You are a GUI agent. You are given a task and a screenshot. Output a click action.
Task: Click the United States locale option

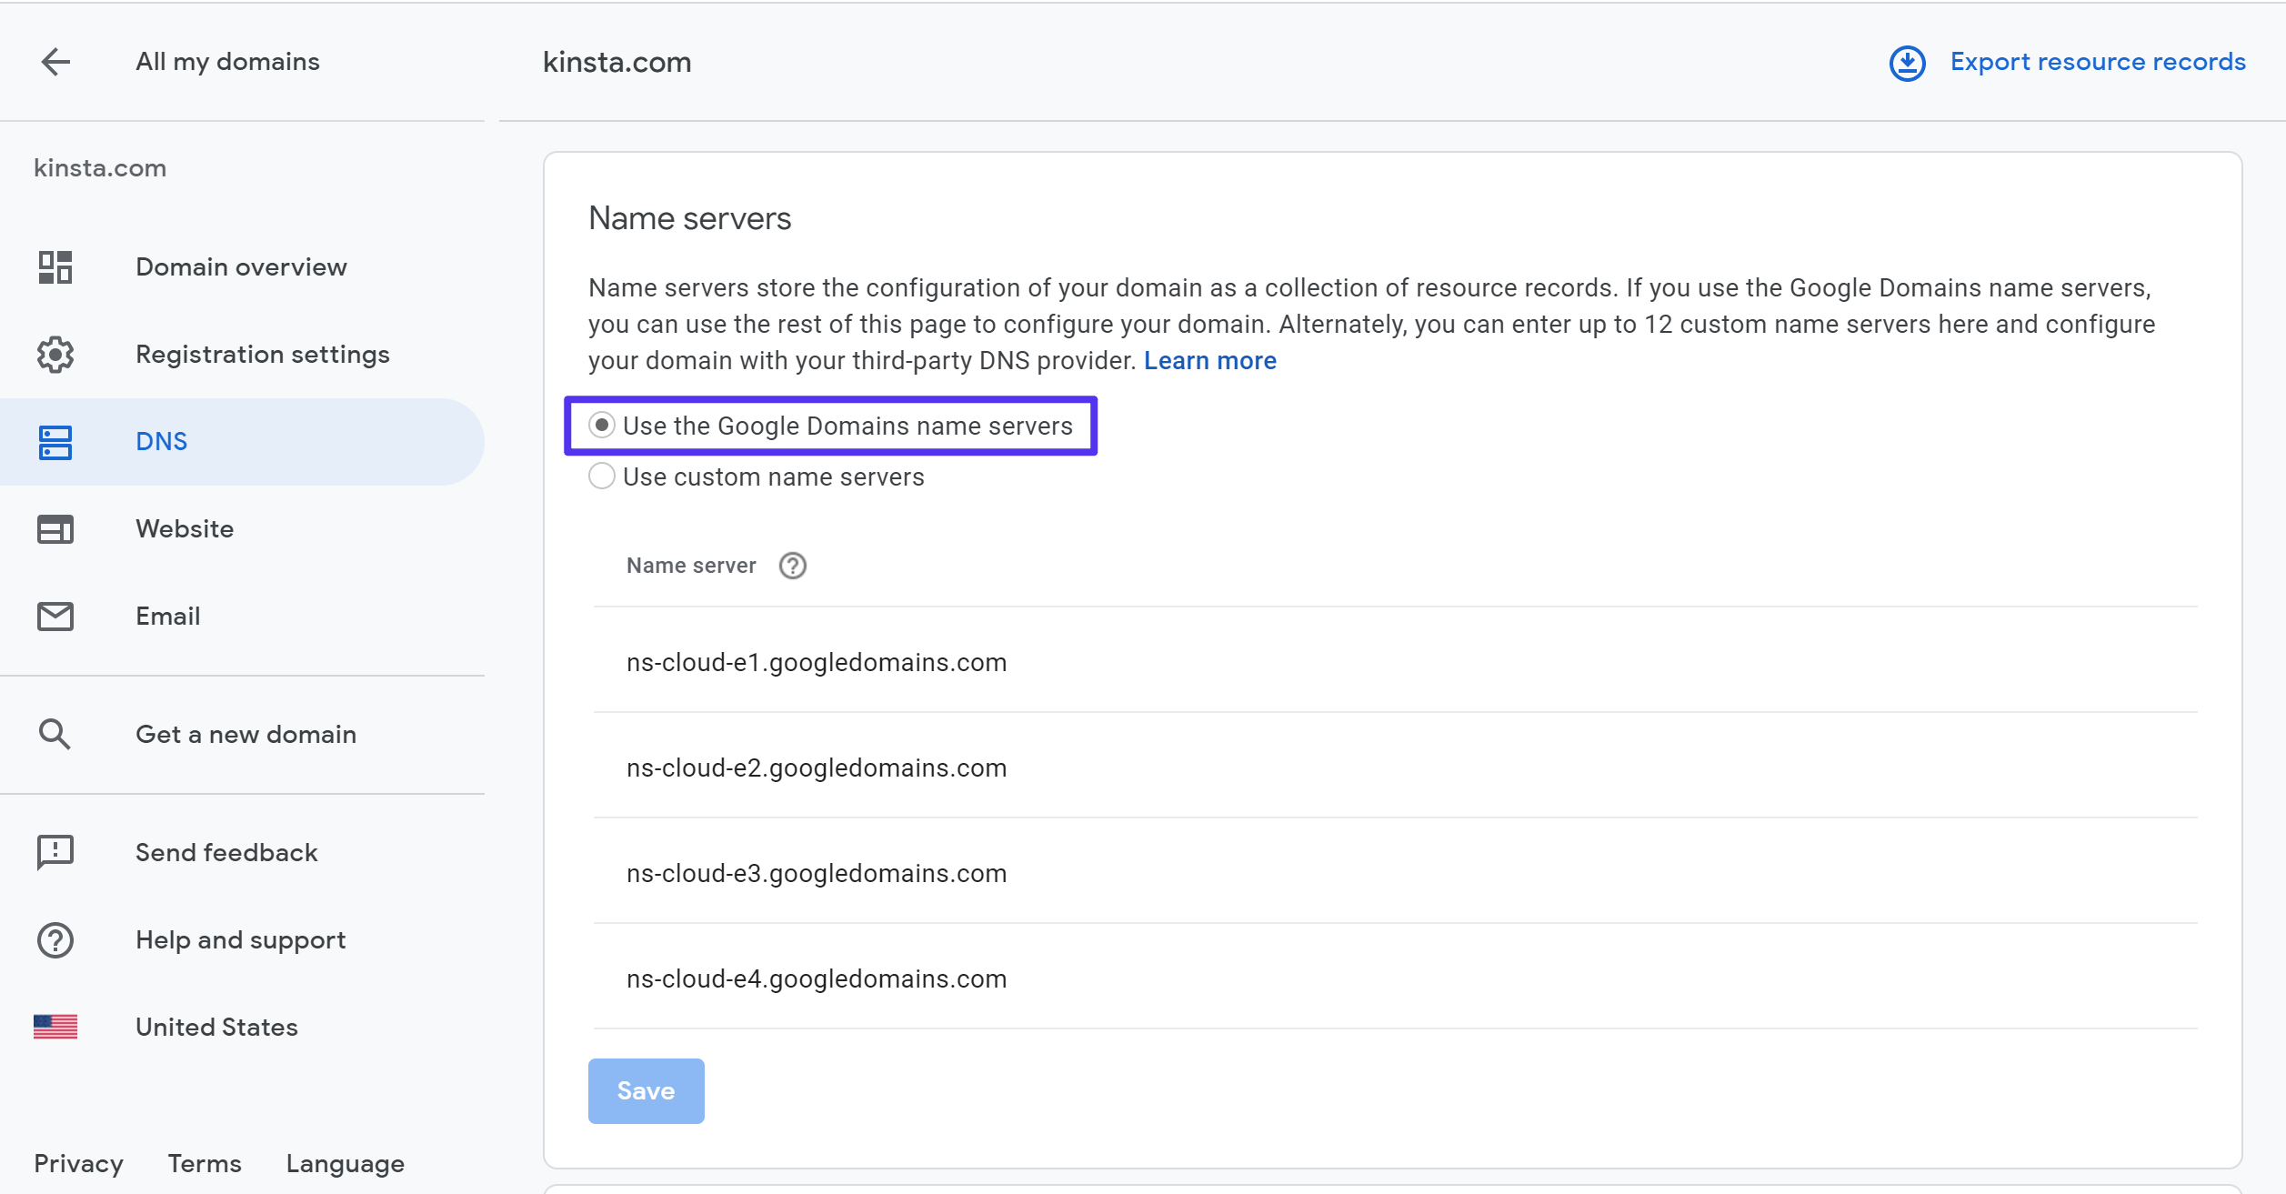216,1028
